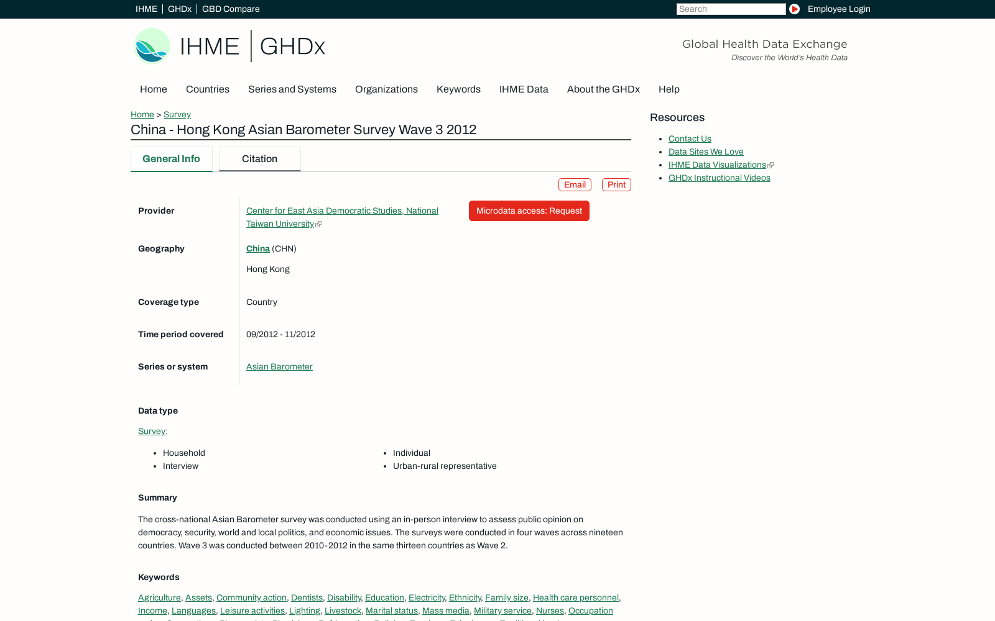Open the Nurses keyword link
This screenshot has height=621, width=995.
[550, 610]
